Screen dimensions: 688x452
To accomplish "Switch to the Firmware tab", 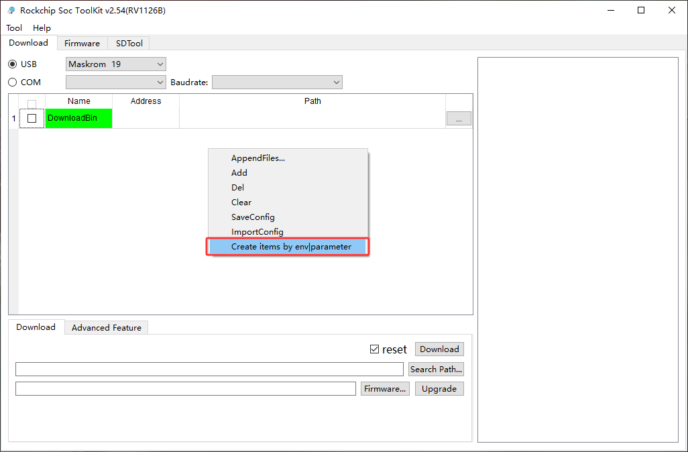I will (x=82, y=43).
